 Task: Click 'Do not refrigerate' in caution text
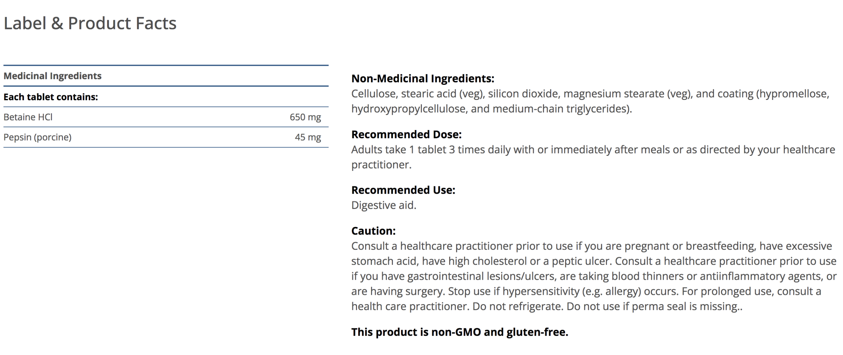point(517,306)
